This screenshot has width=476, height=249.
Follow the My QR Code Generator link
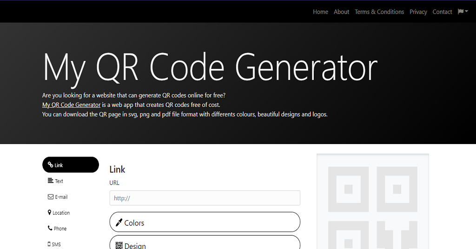tap(71, 105)
